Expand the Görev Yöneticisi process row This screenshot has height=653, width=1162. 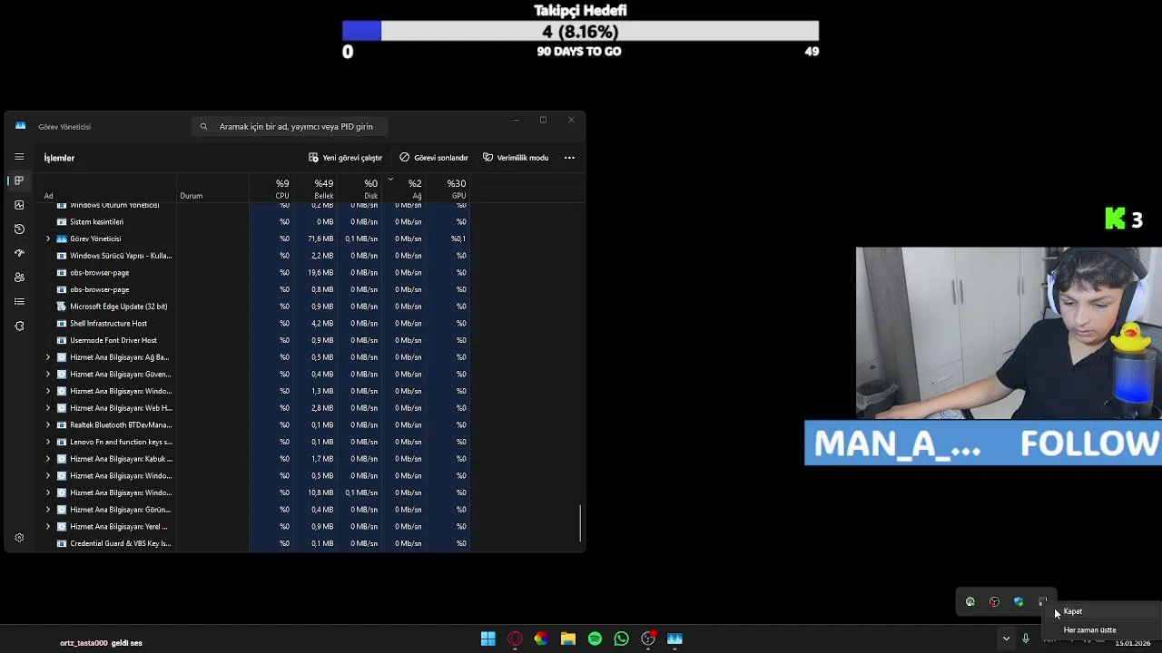click(x=48, y=239)
